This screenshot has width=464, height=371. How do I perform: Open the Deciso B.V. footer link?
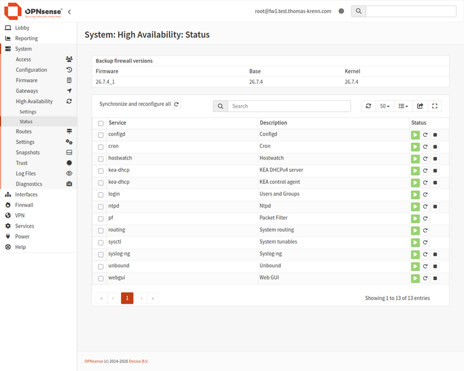pos(139,361)
